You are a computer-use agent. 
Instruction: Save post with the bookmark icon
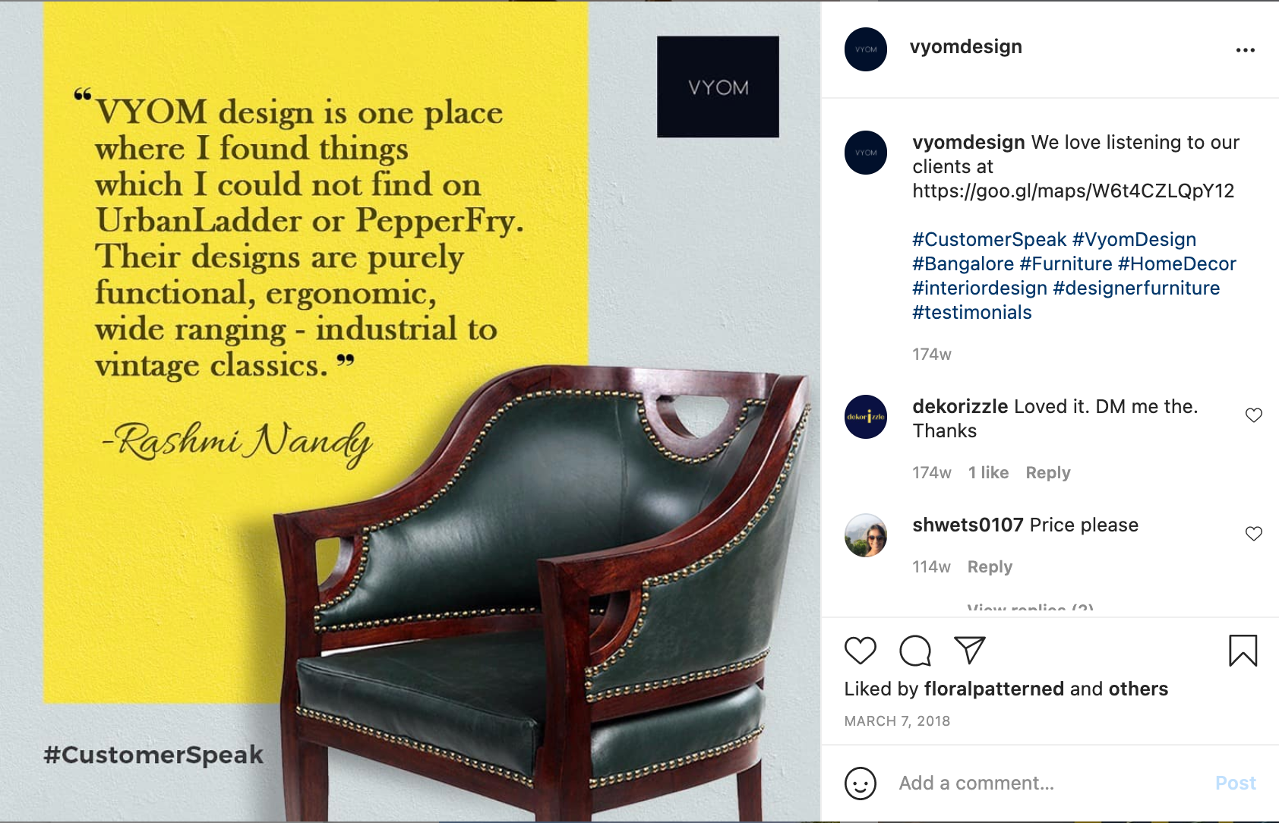(1243, 651)
